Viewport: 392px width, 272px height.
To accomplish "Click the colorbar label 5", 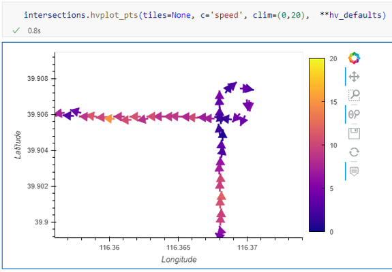I will click(331, 189).
